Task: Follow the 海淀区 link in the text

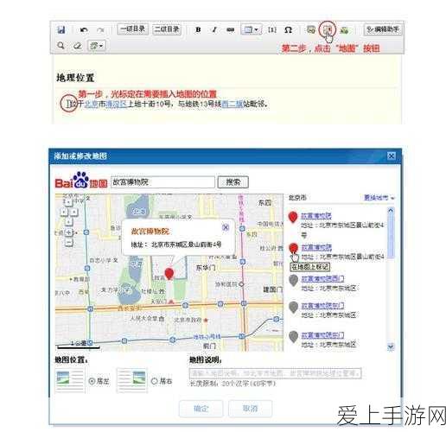Action: [x=116, y=104]
